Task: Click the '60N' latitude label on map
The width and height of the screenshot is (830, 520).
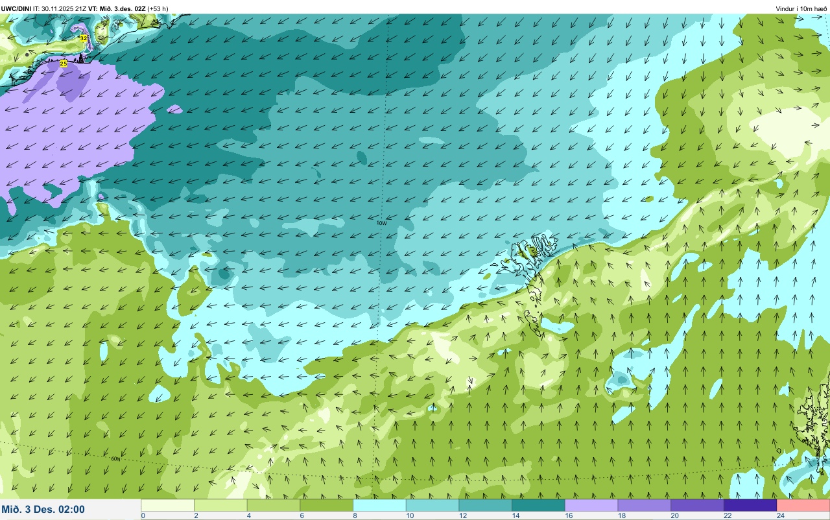Action: tap(115, 458)
